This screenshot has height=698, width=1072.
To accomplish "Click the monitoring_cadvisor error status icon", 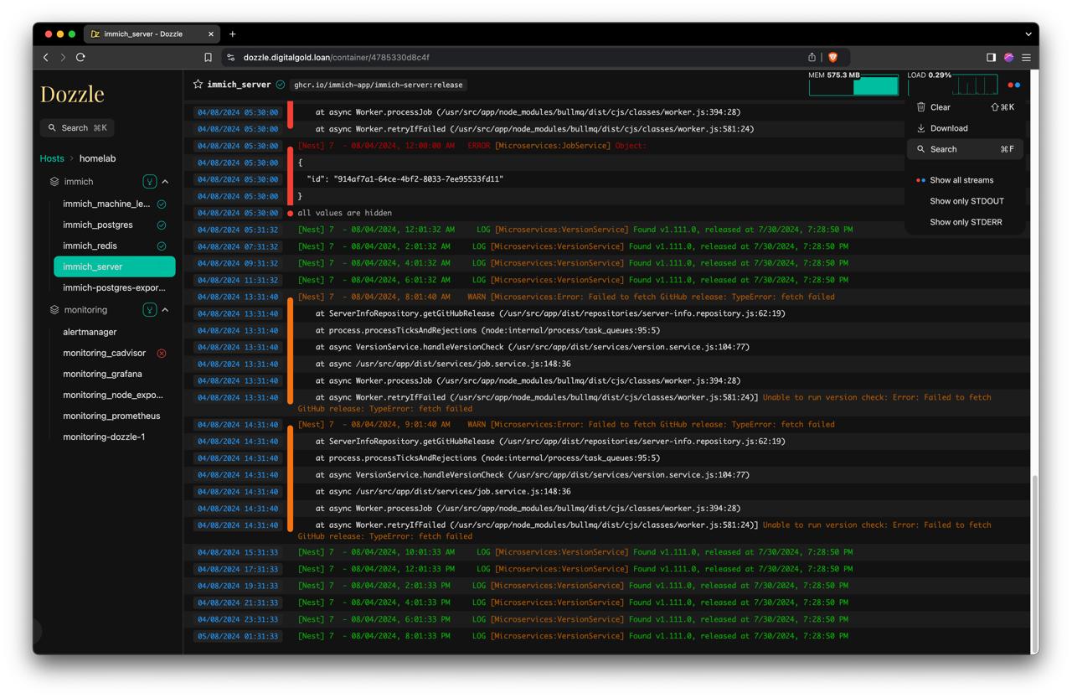I will [x=162, y=353].
